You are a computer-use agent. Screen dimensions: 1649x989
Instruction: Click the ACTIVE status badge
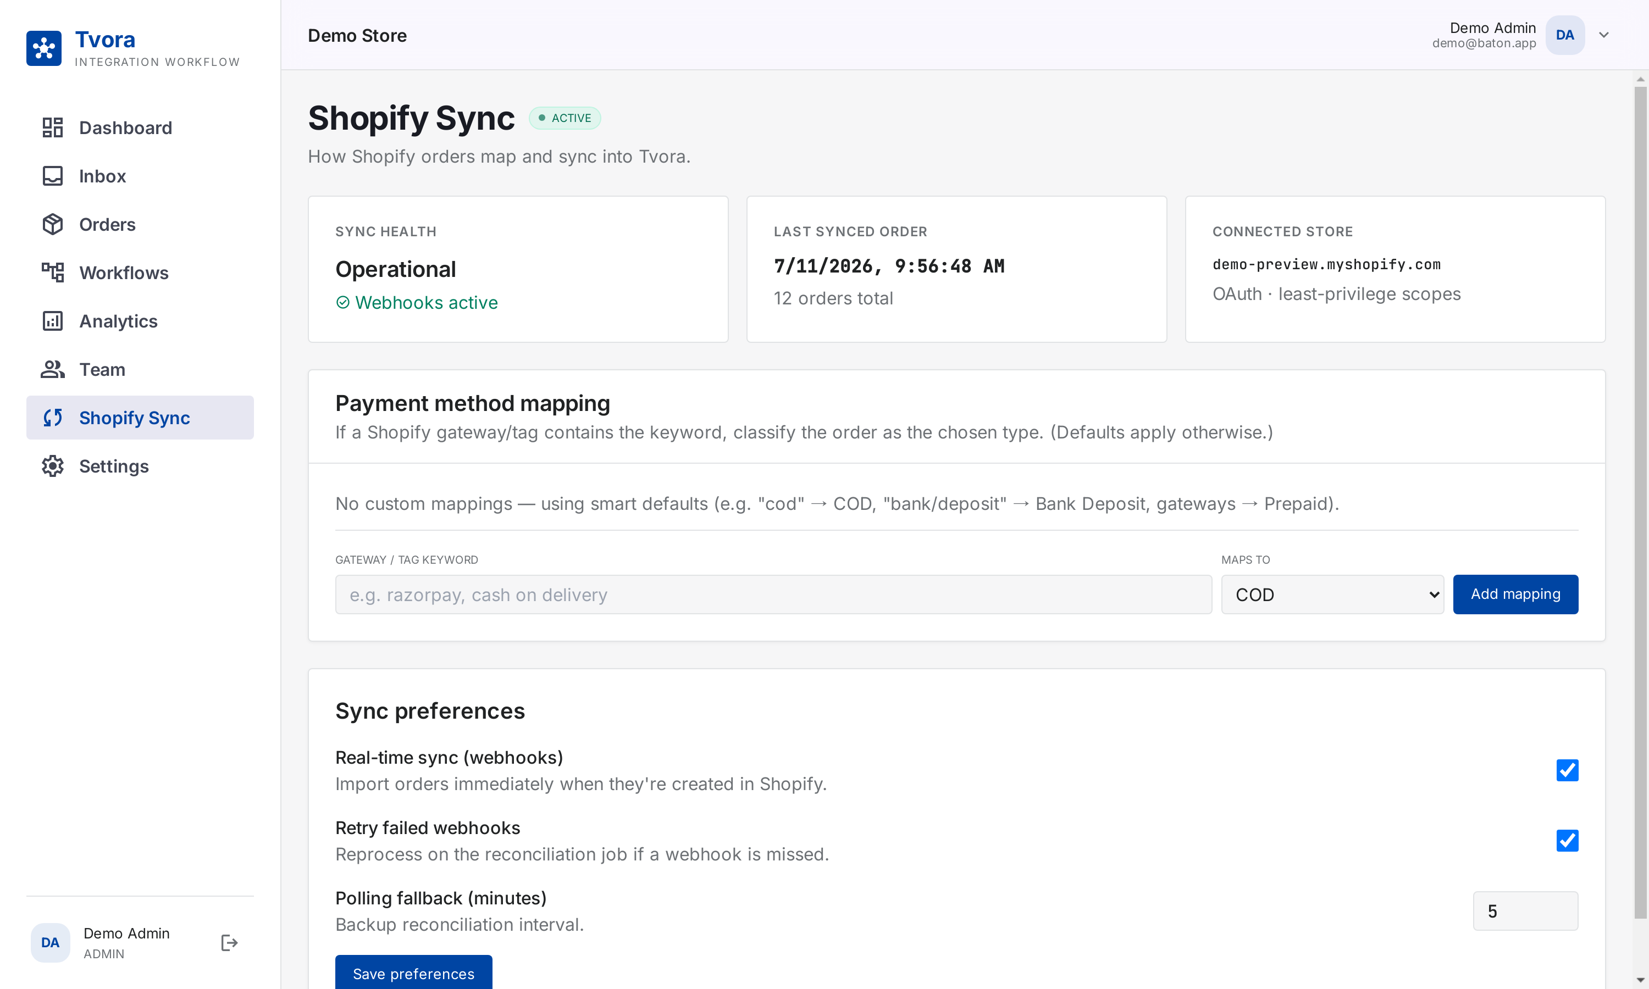point(565,118)
